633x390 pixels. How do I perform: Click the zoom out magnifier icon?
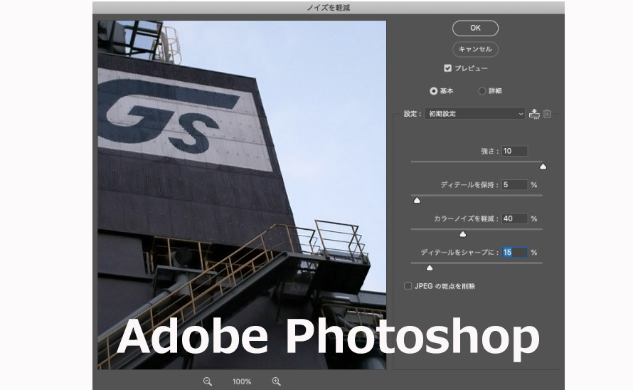[x=208, y=381]
